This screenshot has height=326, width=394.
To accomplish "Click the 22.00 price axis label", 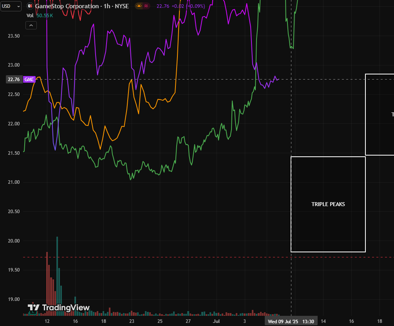I will click(14, 124).
